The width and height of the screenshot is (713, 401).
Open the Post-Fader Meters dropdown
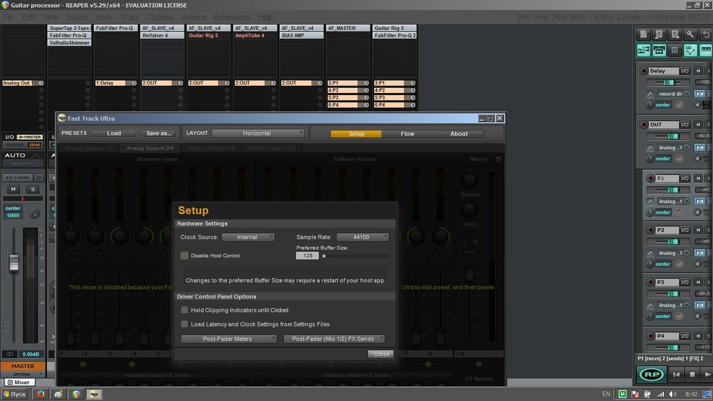point(228,339)
